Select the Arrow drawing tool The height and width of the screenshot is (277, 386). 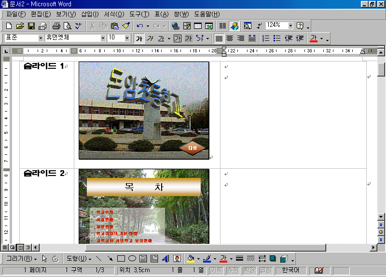click(110, 258)
